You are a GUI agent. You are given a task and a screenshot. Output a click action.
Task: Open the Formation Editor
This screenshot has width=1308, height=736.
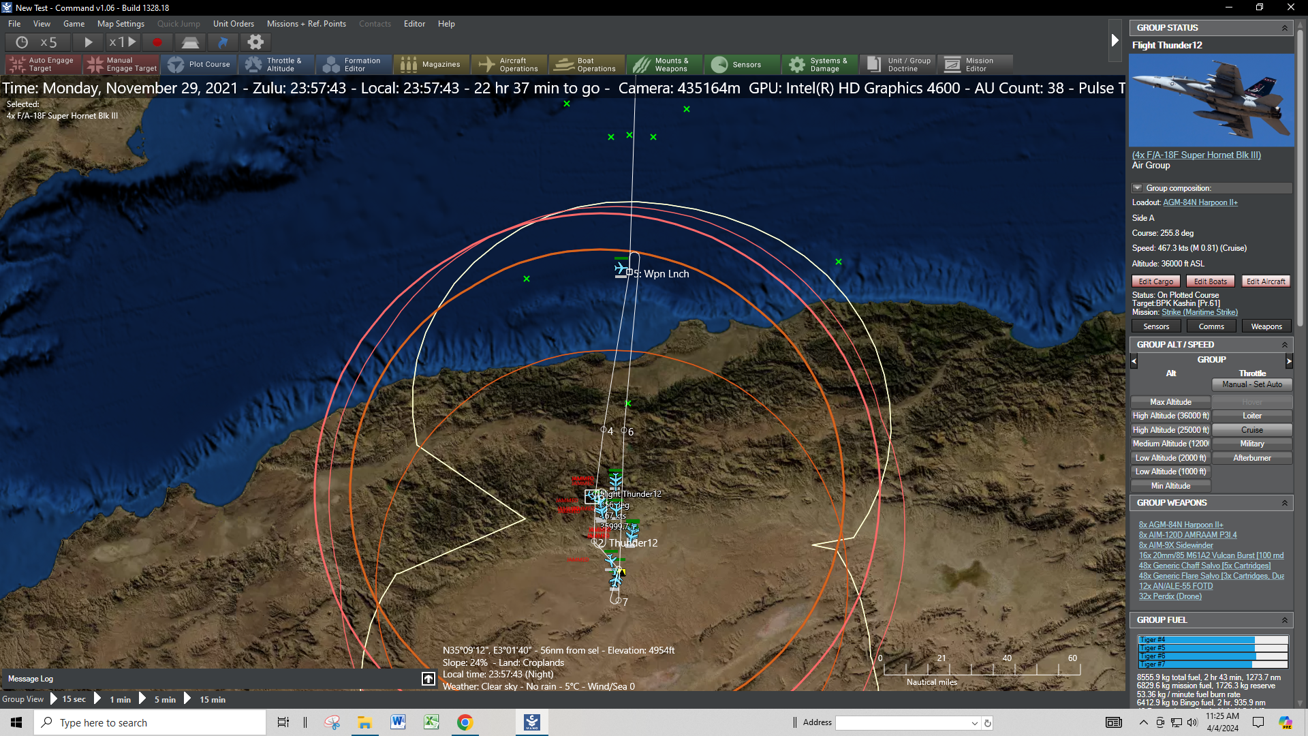click(x=354, y=64)
